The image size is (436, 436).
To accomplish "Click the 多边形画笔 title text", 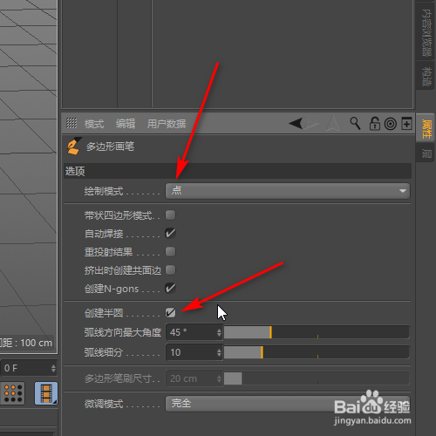I will coord(110,146).
